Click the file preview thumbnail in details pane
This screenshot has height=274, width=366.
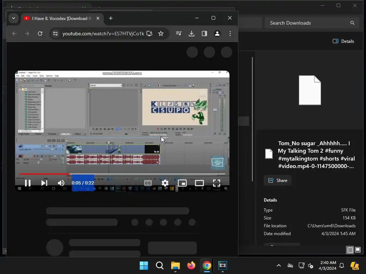[x=310, y=90]
